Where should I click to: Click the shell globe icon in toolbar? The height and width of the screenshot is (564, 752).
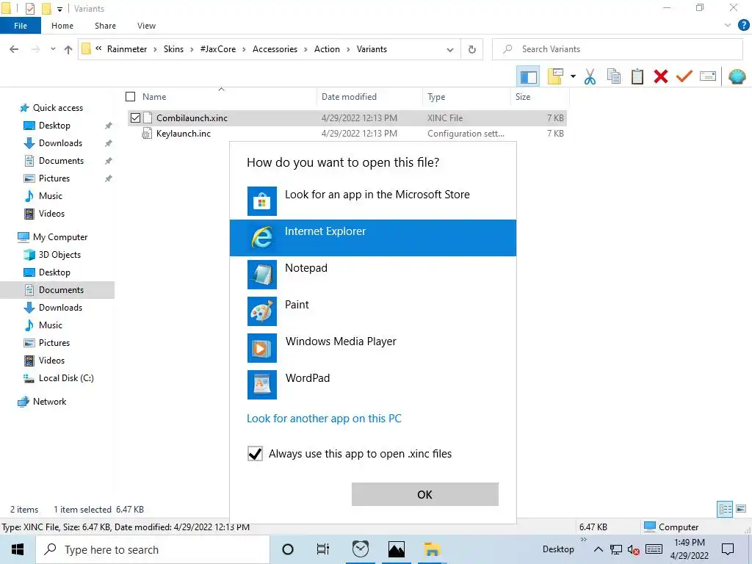coord(737,76)
